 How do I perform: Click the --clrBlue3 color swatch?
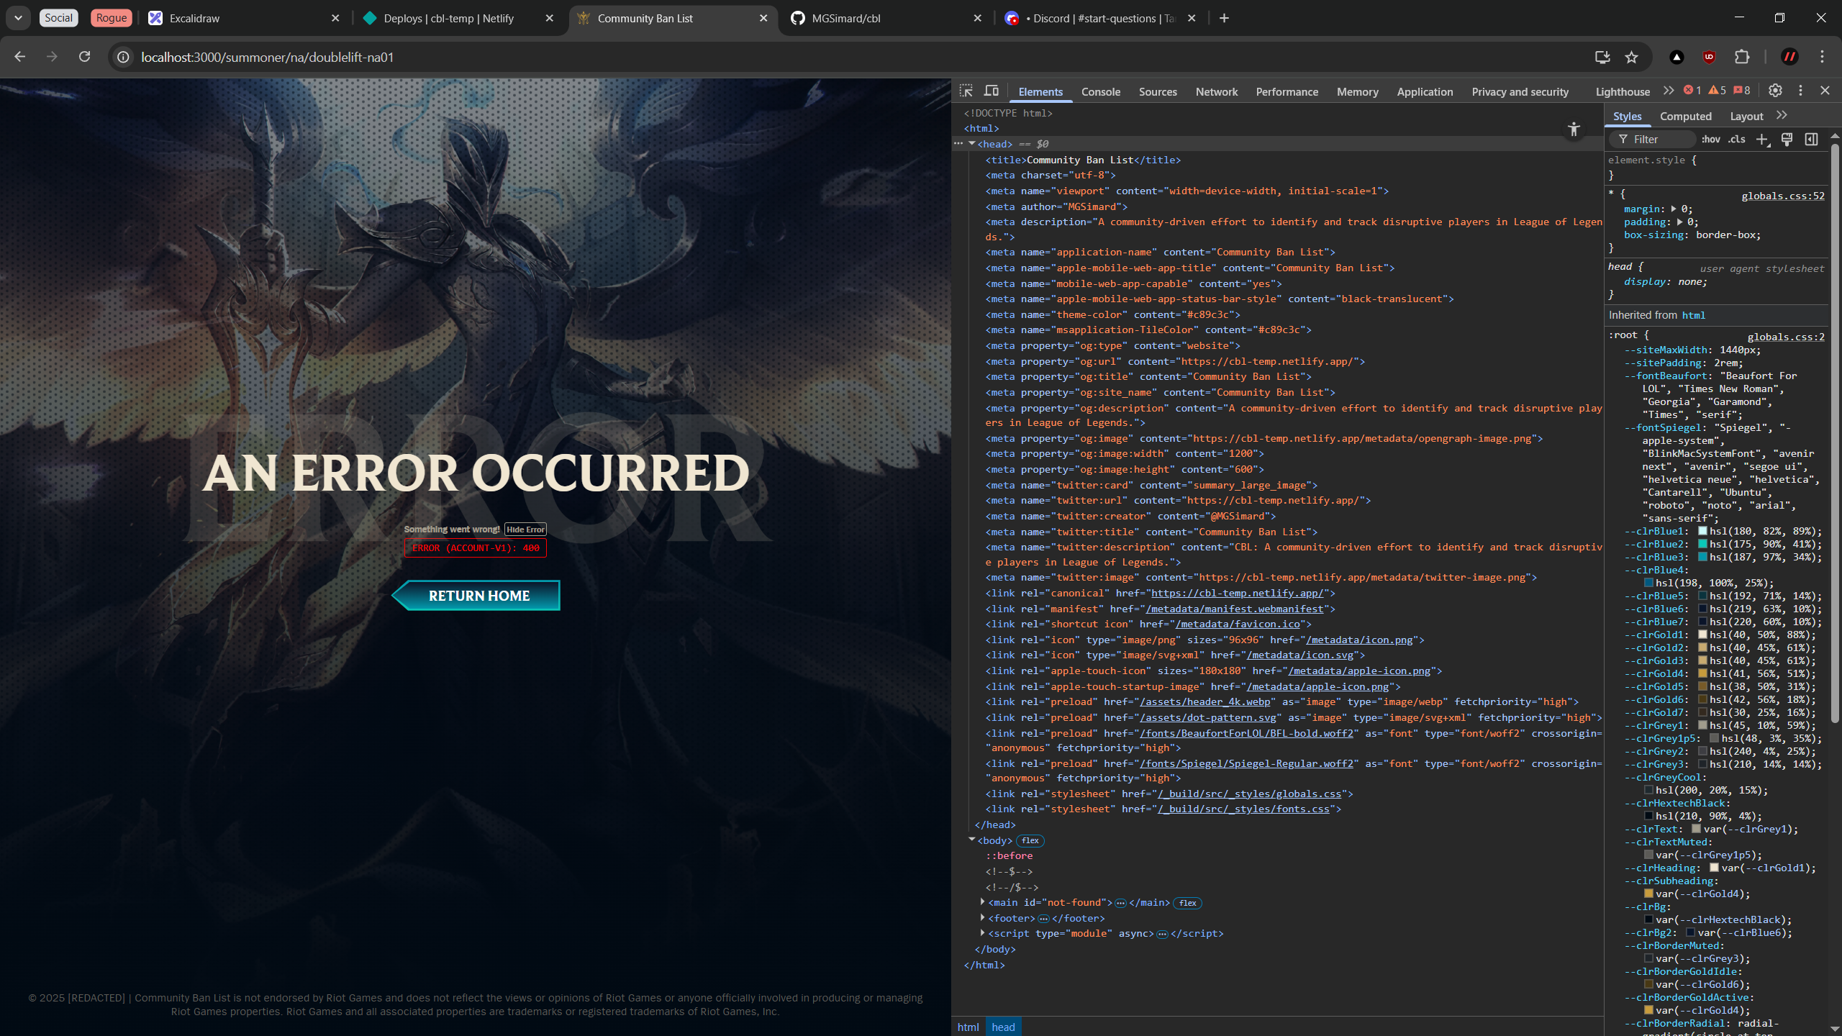tap(1702, 557)
